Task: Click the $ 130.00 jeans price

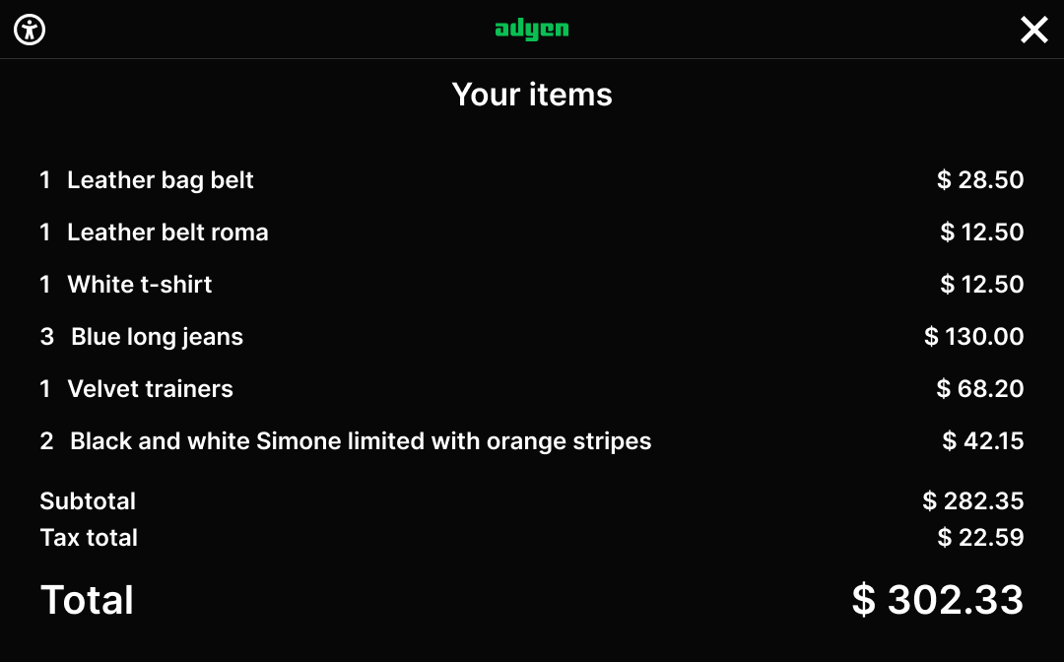Action: pos(974,337)
